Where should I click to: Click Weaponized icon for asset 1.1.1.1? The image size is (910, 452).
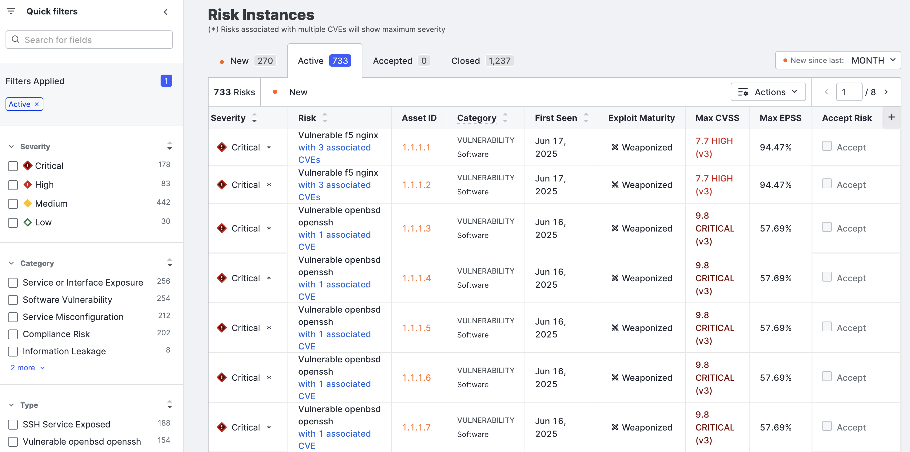[615, 147]
